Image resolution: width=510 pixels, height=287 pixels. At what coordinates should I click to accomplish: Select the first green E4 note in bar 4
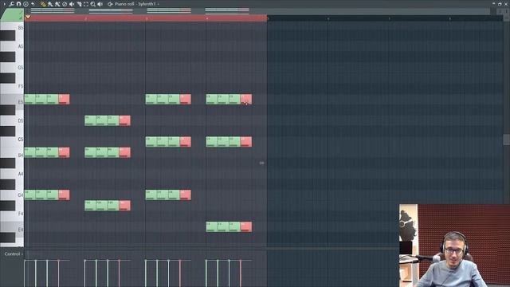(212, 226)
